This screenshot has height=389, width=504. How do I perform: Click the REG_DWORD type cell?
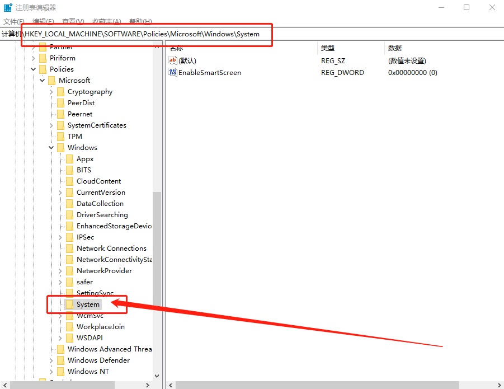[342, 73]
